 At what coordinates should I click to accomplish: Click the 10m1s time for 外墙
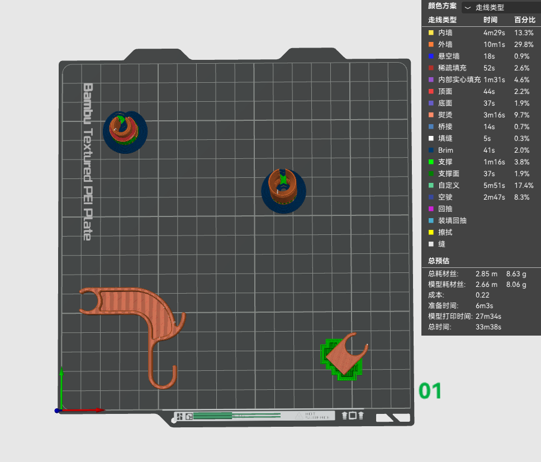point(494,44)
